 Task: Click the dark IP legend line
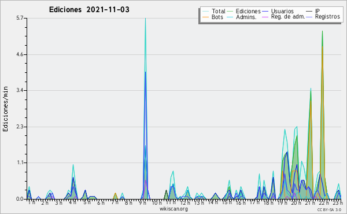point(309,12)
